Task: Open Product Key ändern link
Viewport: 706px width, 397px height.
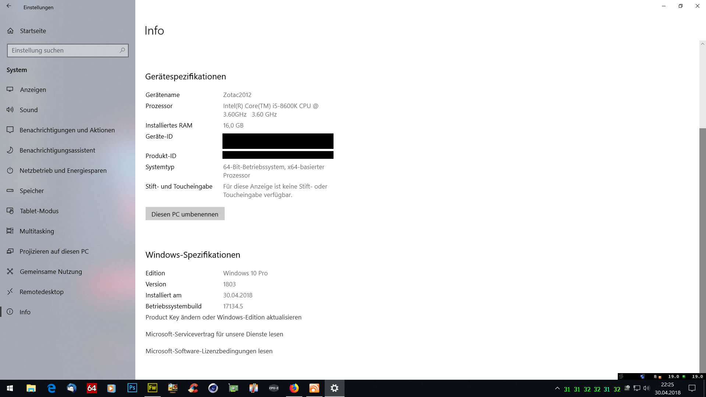Action: click(x=223, y=317)
